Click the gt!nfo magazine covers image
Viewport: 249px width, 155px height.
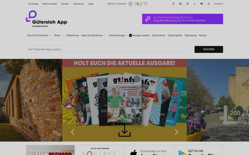coord(124,100)
